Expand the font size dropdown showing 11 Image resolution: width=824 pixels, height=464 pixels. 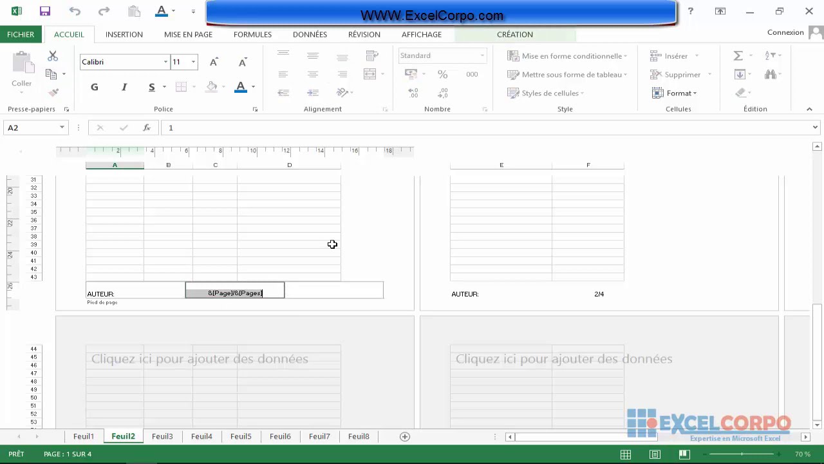(193, 62)
